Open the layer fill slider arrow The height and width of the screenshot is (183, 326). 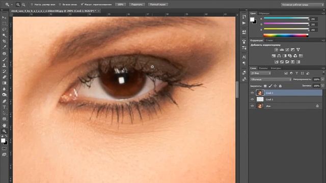pos(322,86)
